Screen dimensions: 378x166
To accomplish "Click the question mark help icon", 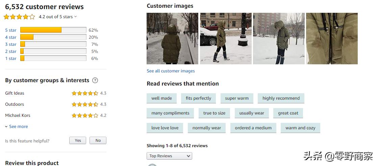I will [x=95, y=80].
